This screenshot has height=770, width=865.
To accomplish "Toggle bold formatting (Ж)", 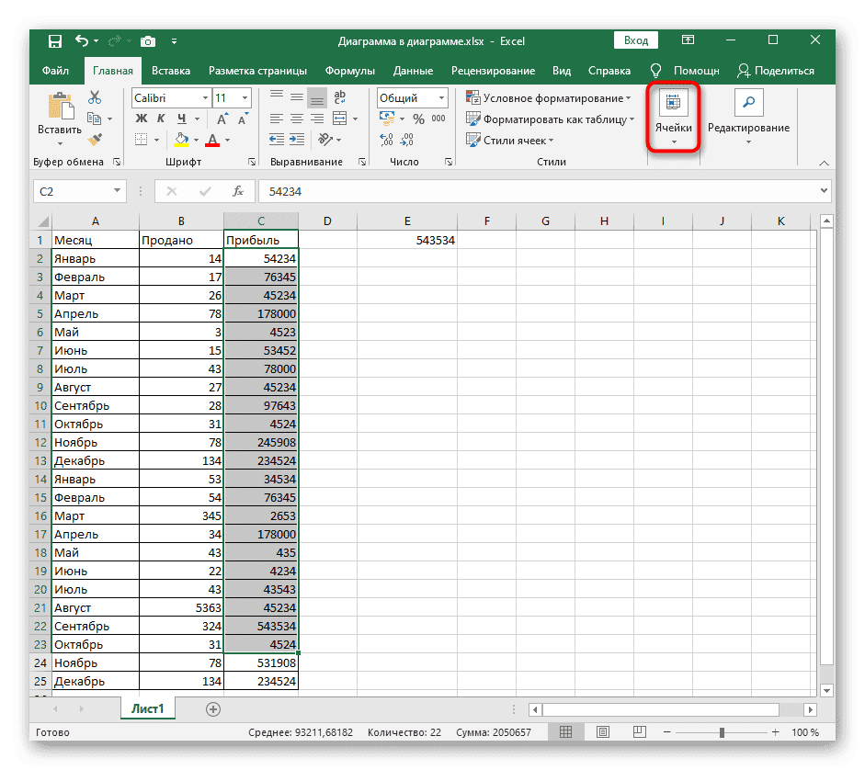I will point(142,119).
